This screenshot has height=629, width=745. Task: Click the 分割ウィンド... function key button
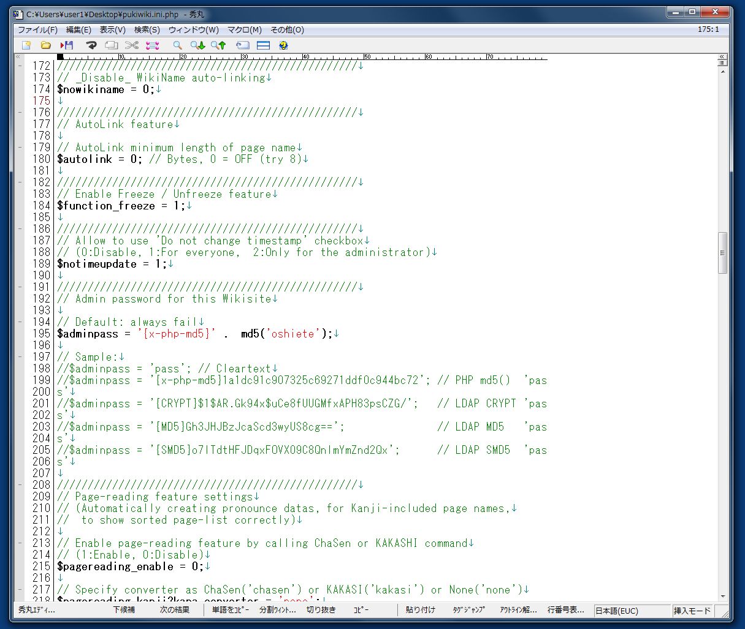point(277,610)
